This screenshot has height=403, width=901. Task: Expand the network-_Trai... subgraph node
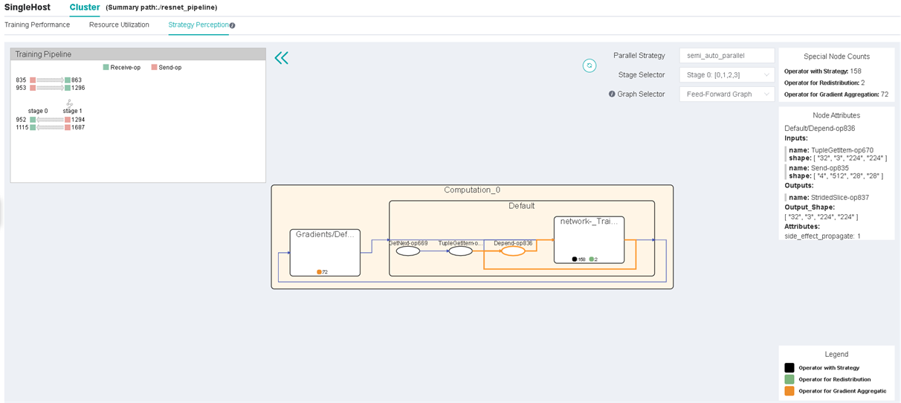click(589, 239)
